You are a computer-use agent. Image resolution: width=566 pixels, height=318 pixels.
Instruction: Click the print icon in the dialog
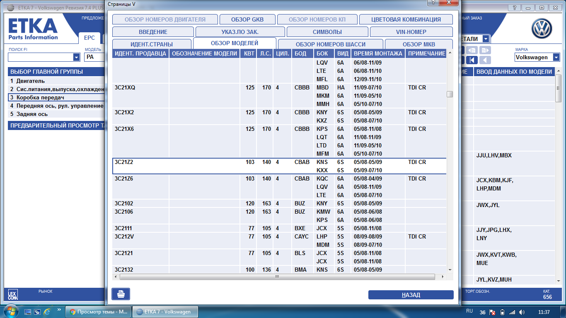tap(121, 294)
